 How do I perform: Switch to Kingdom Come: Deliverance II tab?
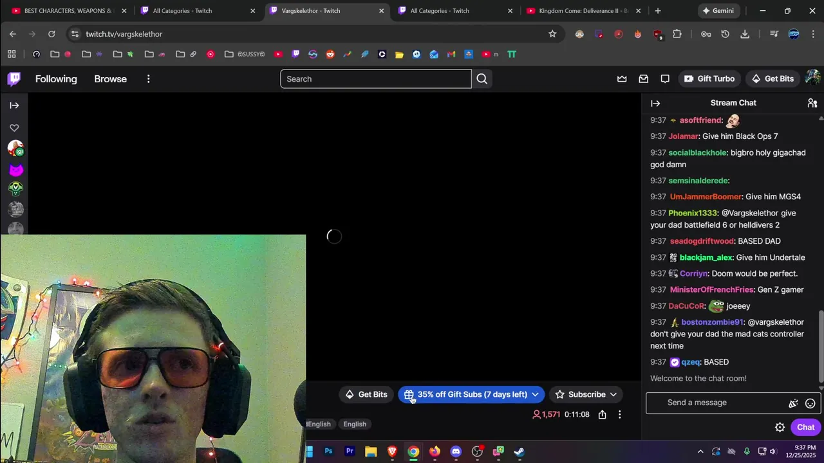[x=583, y=11]
